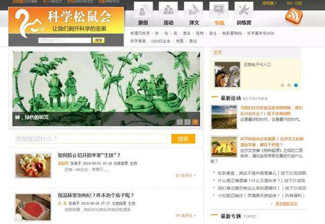Click the header search box

(64, 40)
